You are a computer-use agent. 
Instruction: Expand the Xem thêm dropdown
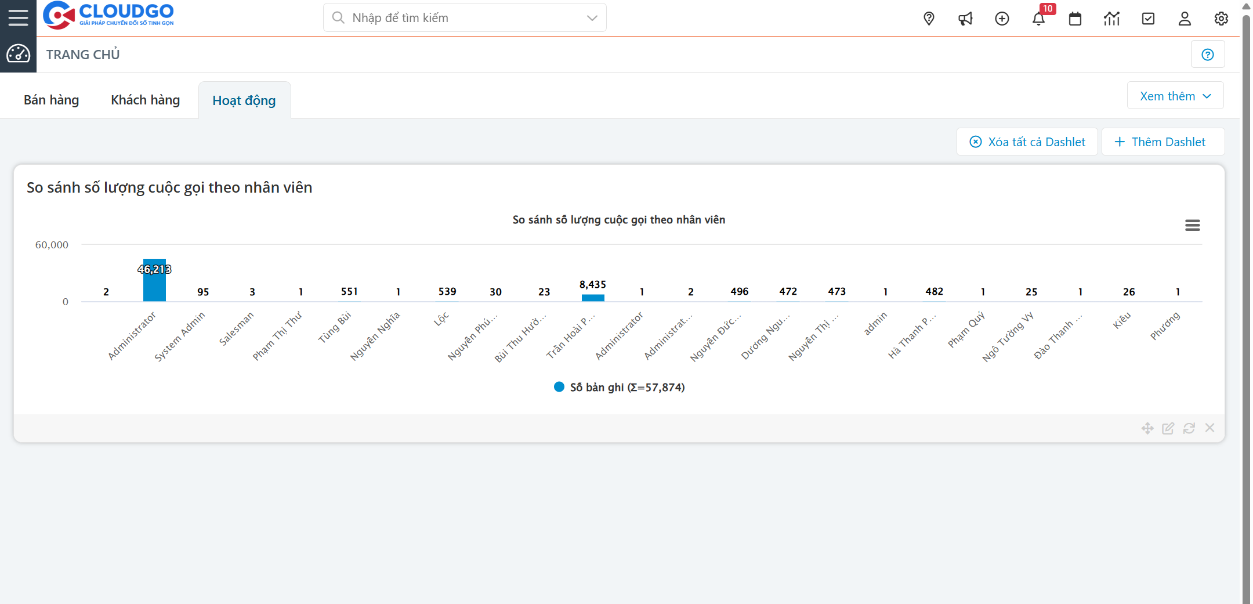[x=1175, y=96]
